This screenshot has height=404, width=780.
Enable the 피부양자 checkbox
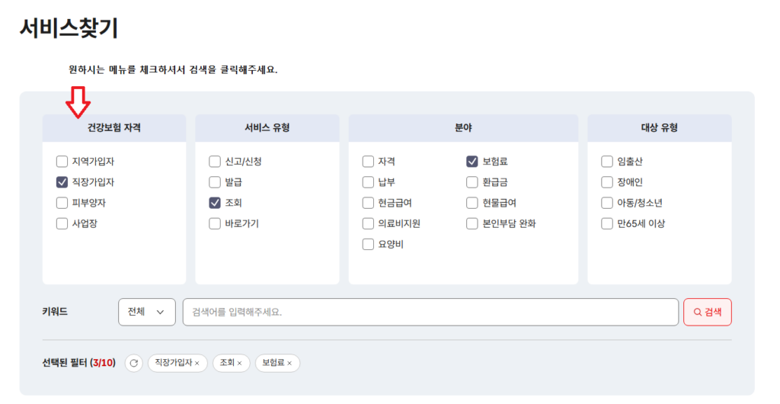pyautogui.click(x=62, y=203)
